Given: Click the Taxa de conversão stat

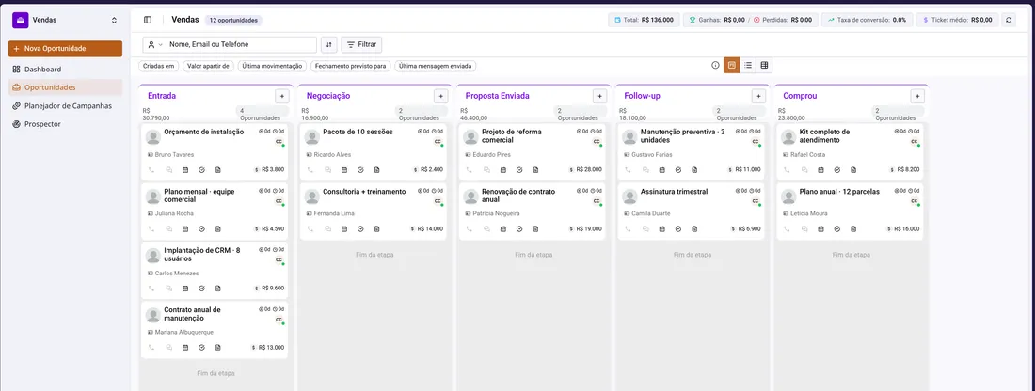Looking at the screenshot, I should 868,20.
